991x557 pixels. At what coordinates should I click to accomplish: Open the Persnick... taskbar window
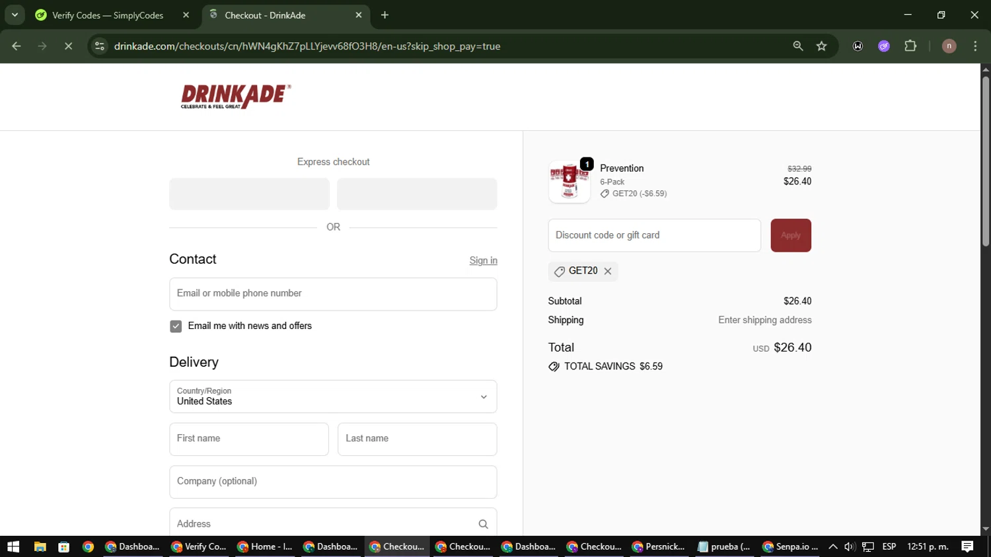click(x=659, y=546)
